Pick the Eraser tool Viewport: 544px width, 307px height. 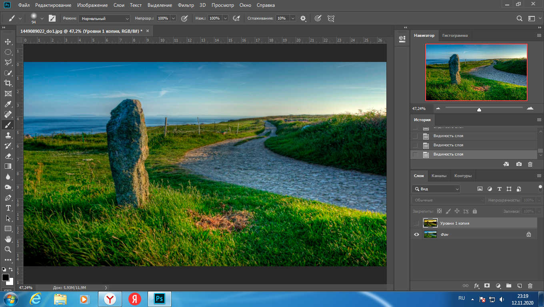pos(8,156)
